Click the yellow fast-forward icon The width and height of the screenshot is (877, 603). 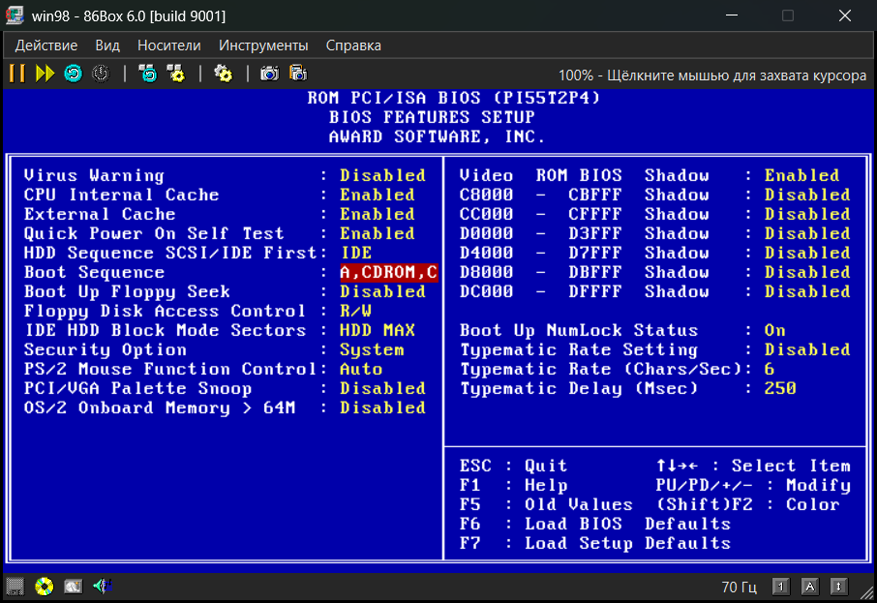click(45, 74)
